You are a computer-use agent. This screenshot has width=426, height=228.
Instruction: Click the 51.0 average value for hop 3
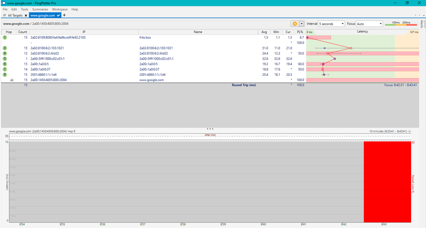[265, 48]
